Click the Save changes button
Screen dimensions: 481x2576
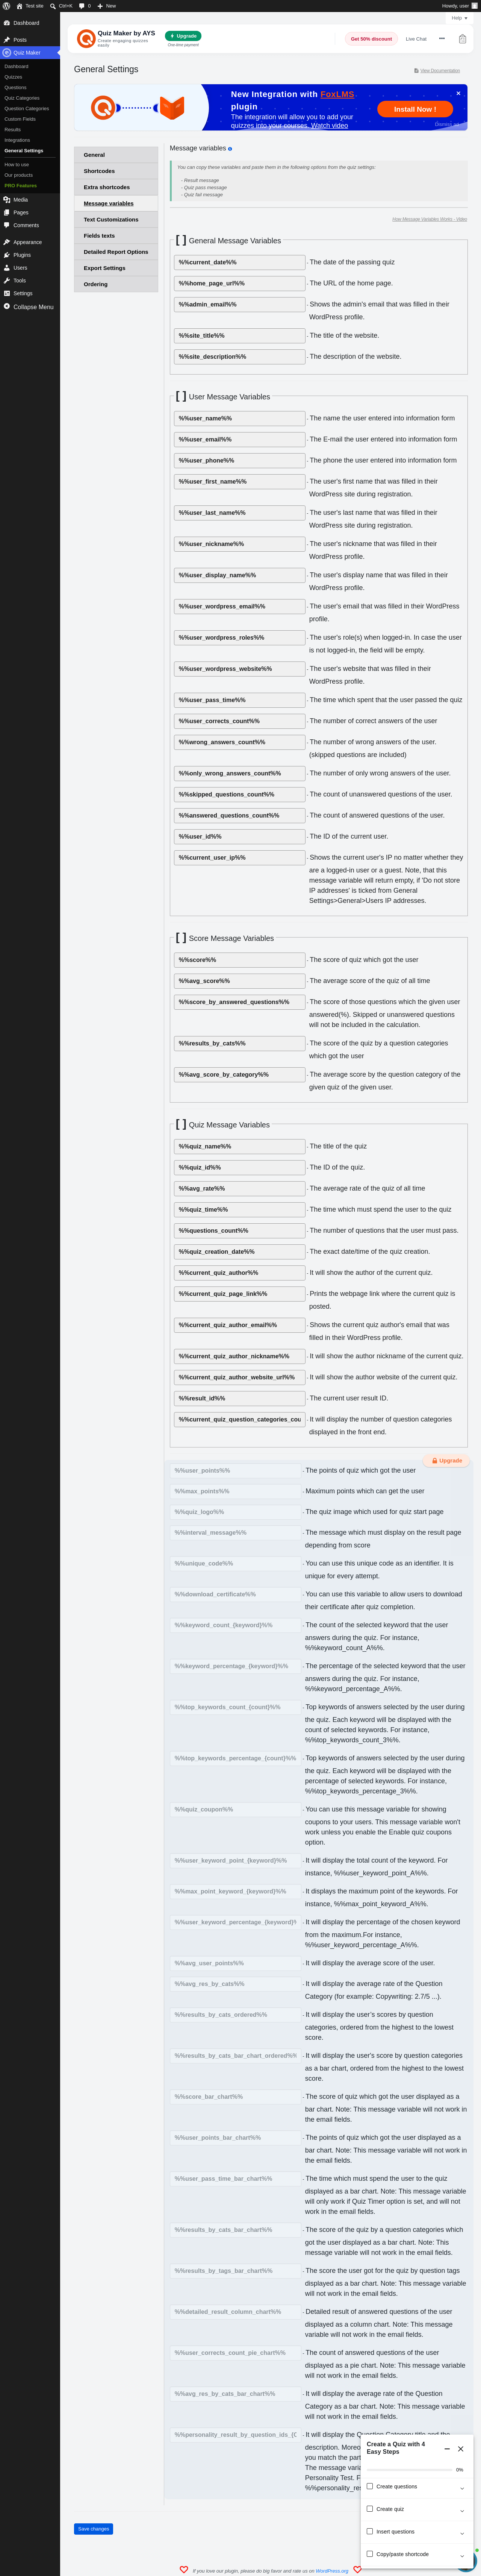(93, 2529)
